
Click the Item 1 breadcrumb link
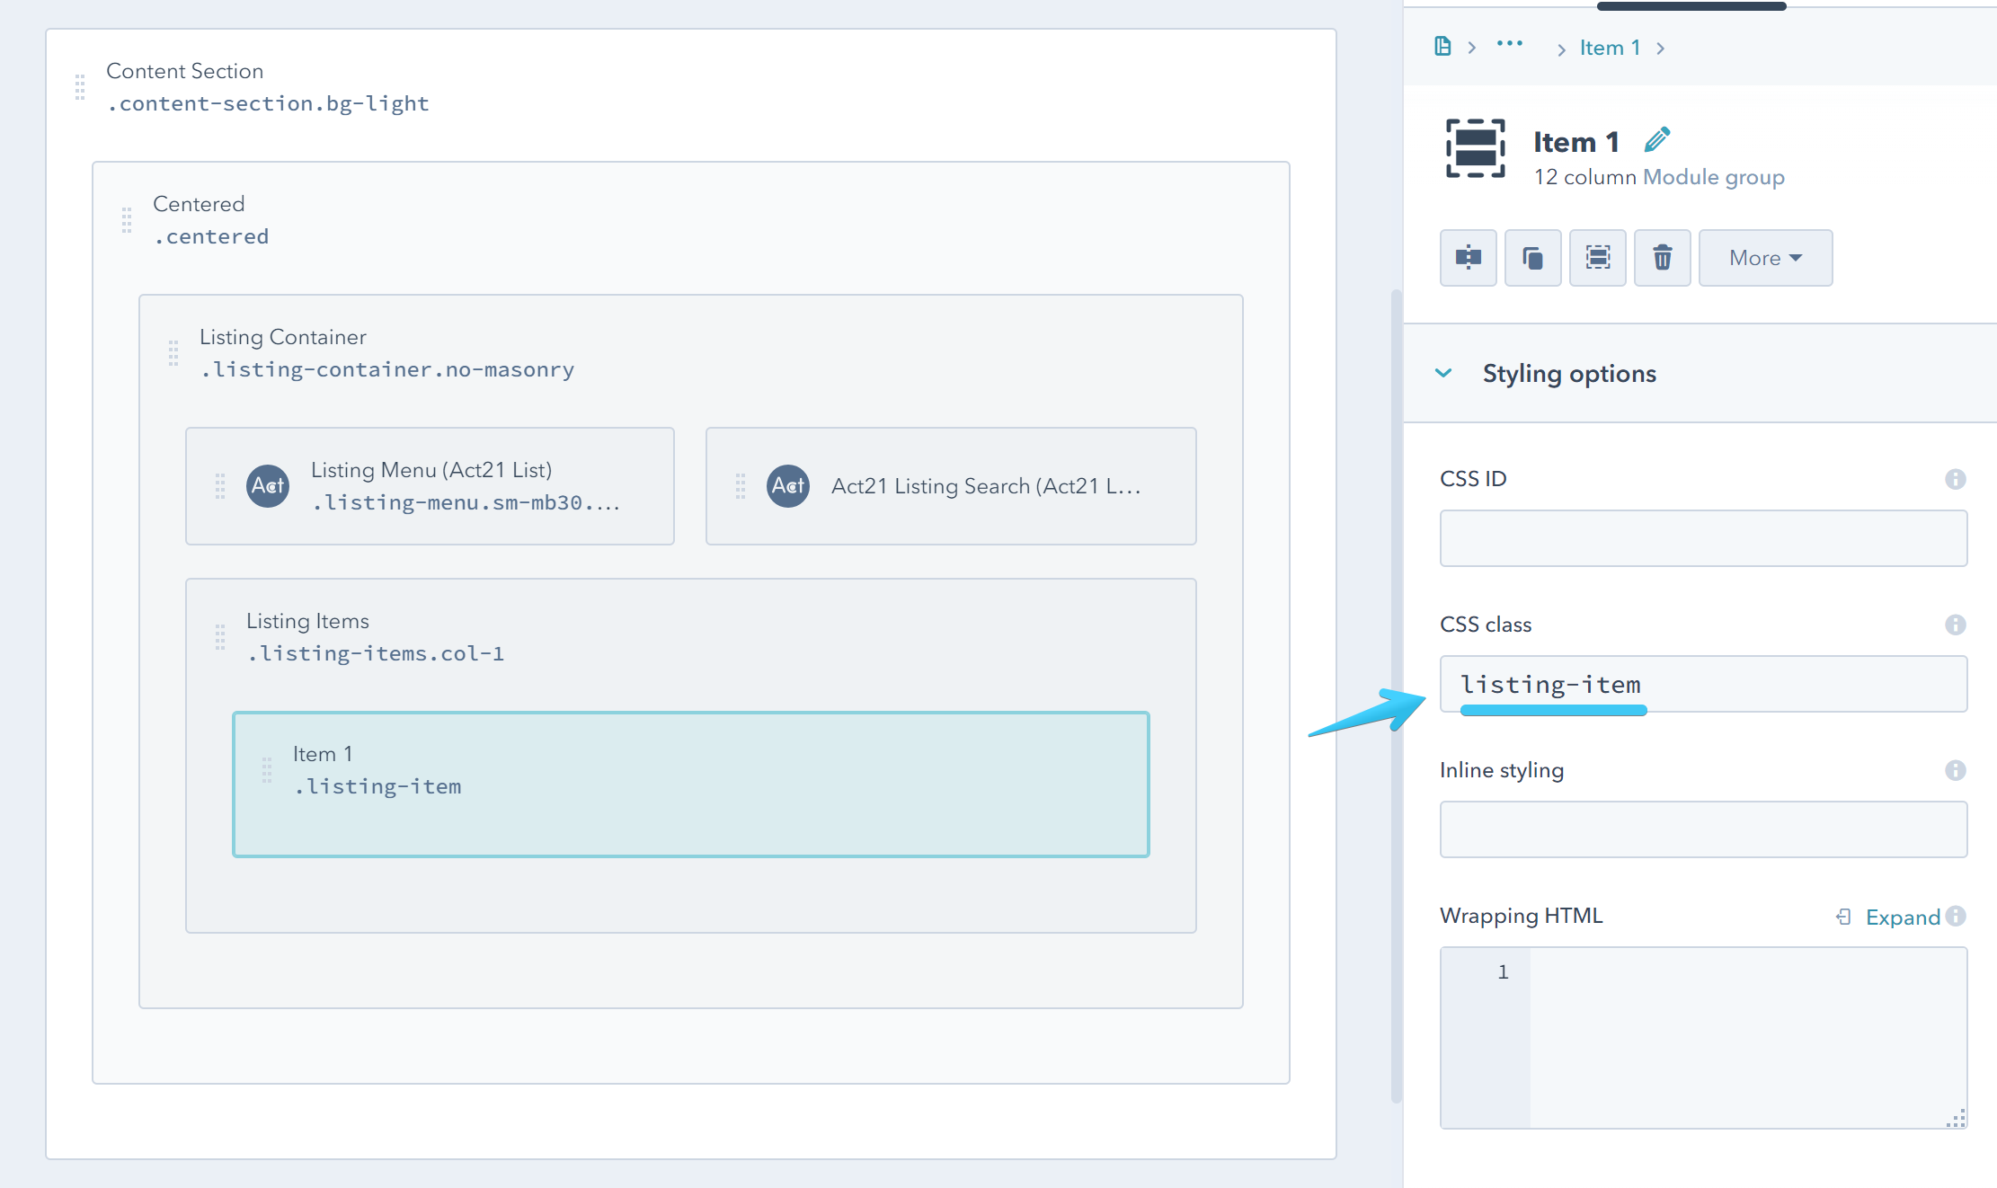1610,48
